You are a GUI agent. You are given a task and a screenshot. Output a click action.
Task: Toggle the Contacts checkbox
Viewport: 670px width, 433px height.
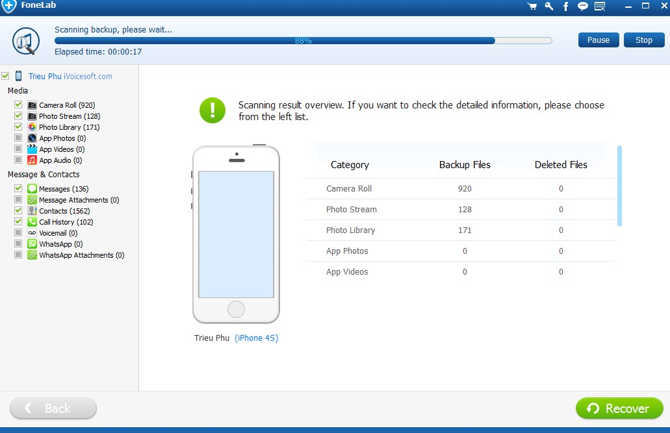point(18,210)
